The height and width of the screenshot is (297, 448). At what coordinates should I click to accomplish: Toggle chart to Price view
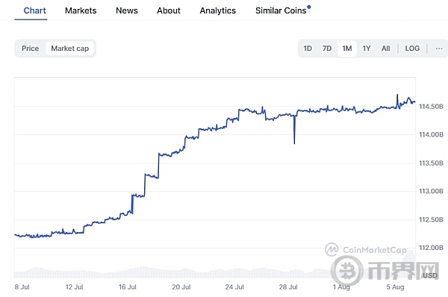click(31, 49)
